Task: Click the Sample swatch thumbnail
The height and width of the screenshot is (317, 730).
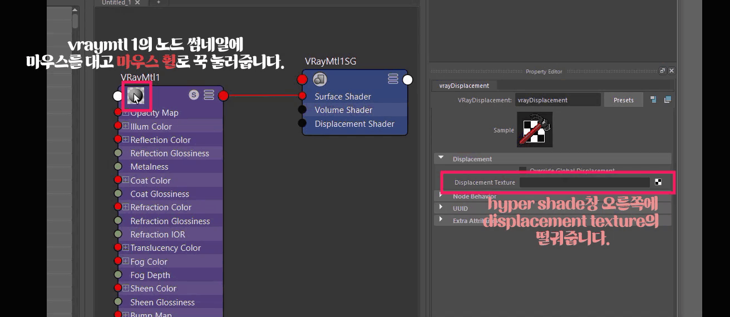Action: [535, 130]
